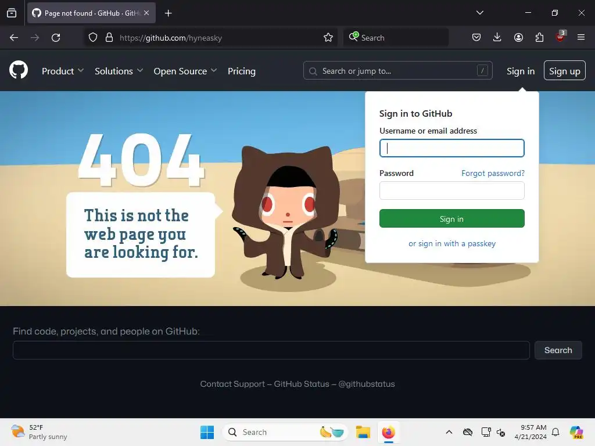Open the @githubstatus link
Image resolution: width=595 pixels, height=446 pixels.
click(366, 384)
